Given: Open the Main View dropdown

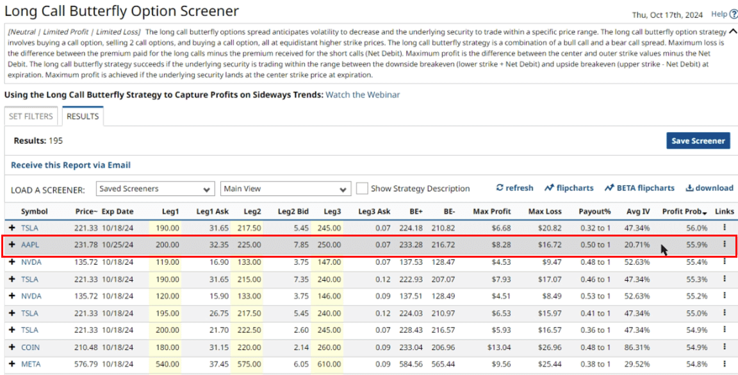Looking at the screenshot, I should coord(286,189).
